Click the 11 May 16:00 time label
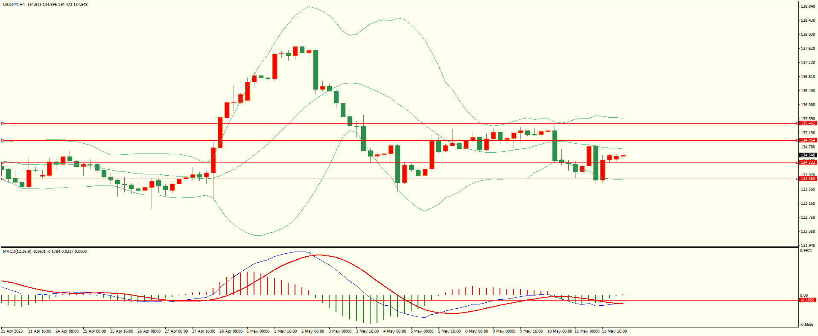Image resolution: width=818 pixels, height=336 pixels. click(614, 331)
